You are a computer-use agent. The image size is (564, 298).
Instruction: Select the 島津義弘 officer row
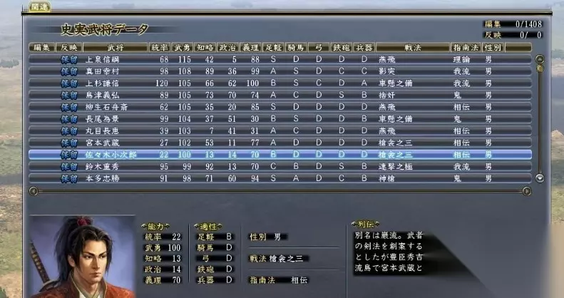pos(280,95)
